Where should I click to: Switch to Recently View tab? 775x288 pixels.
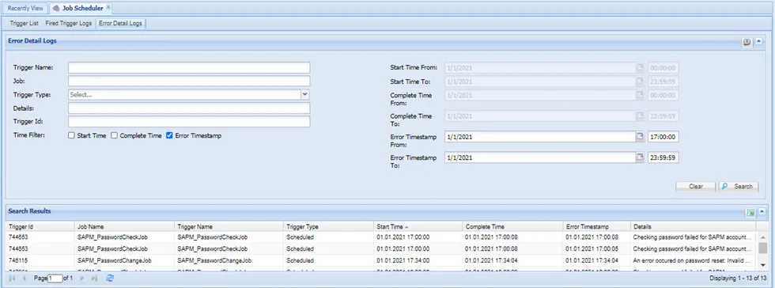coord(25,8)
